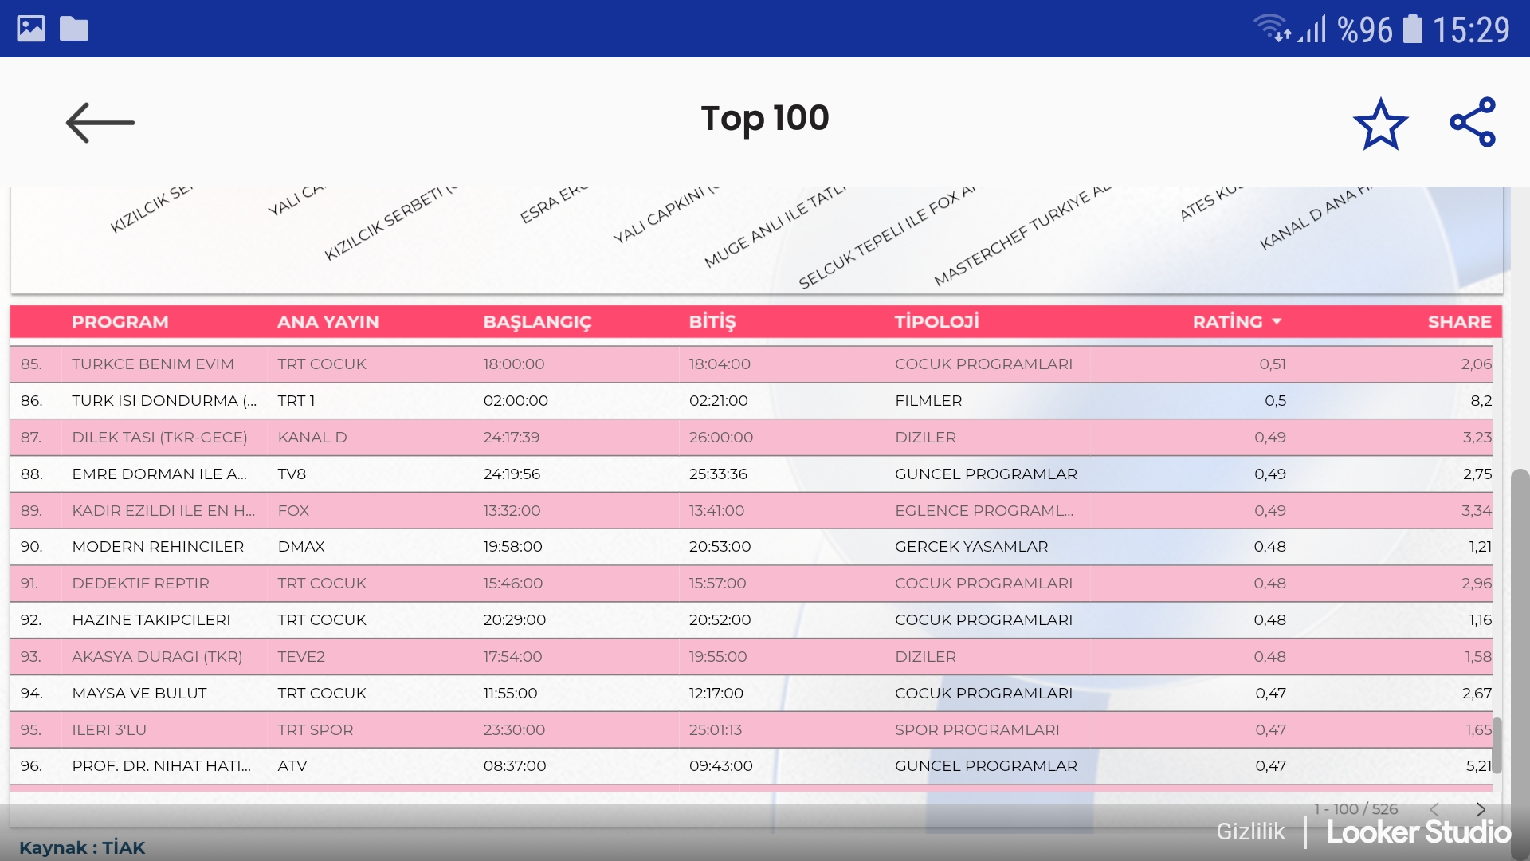Sort by TİPOLOJİ column header

pyautogui.click(x=936, y=322)
